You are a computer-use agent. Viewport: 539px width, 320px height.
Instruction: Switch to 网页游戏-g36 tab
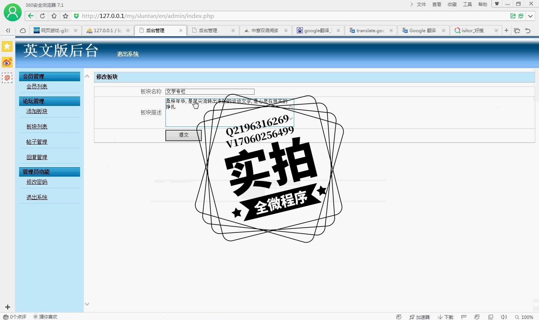[55, 30]
